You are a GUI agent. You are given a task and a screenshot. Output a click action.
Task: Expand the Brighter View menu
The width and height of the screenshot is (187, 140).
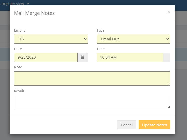click(28, 4)
